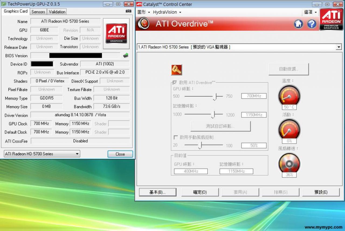The height and width of the screenshot is (231, 345).
Task: Click the BIOS save chip icon
Action: 126,55
